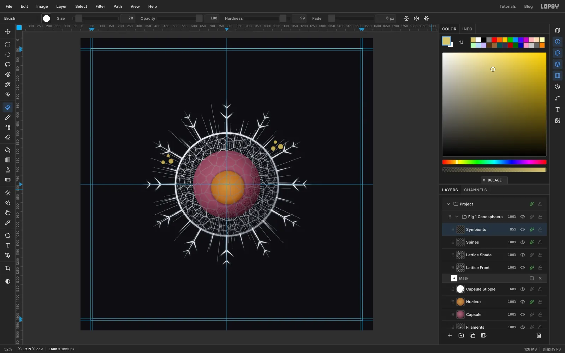Click the foreground color swatch
This screenshot has width=565, height=353.
tap(446, 41)
